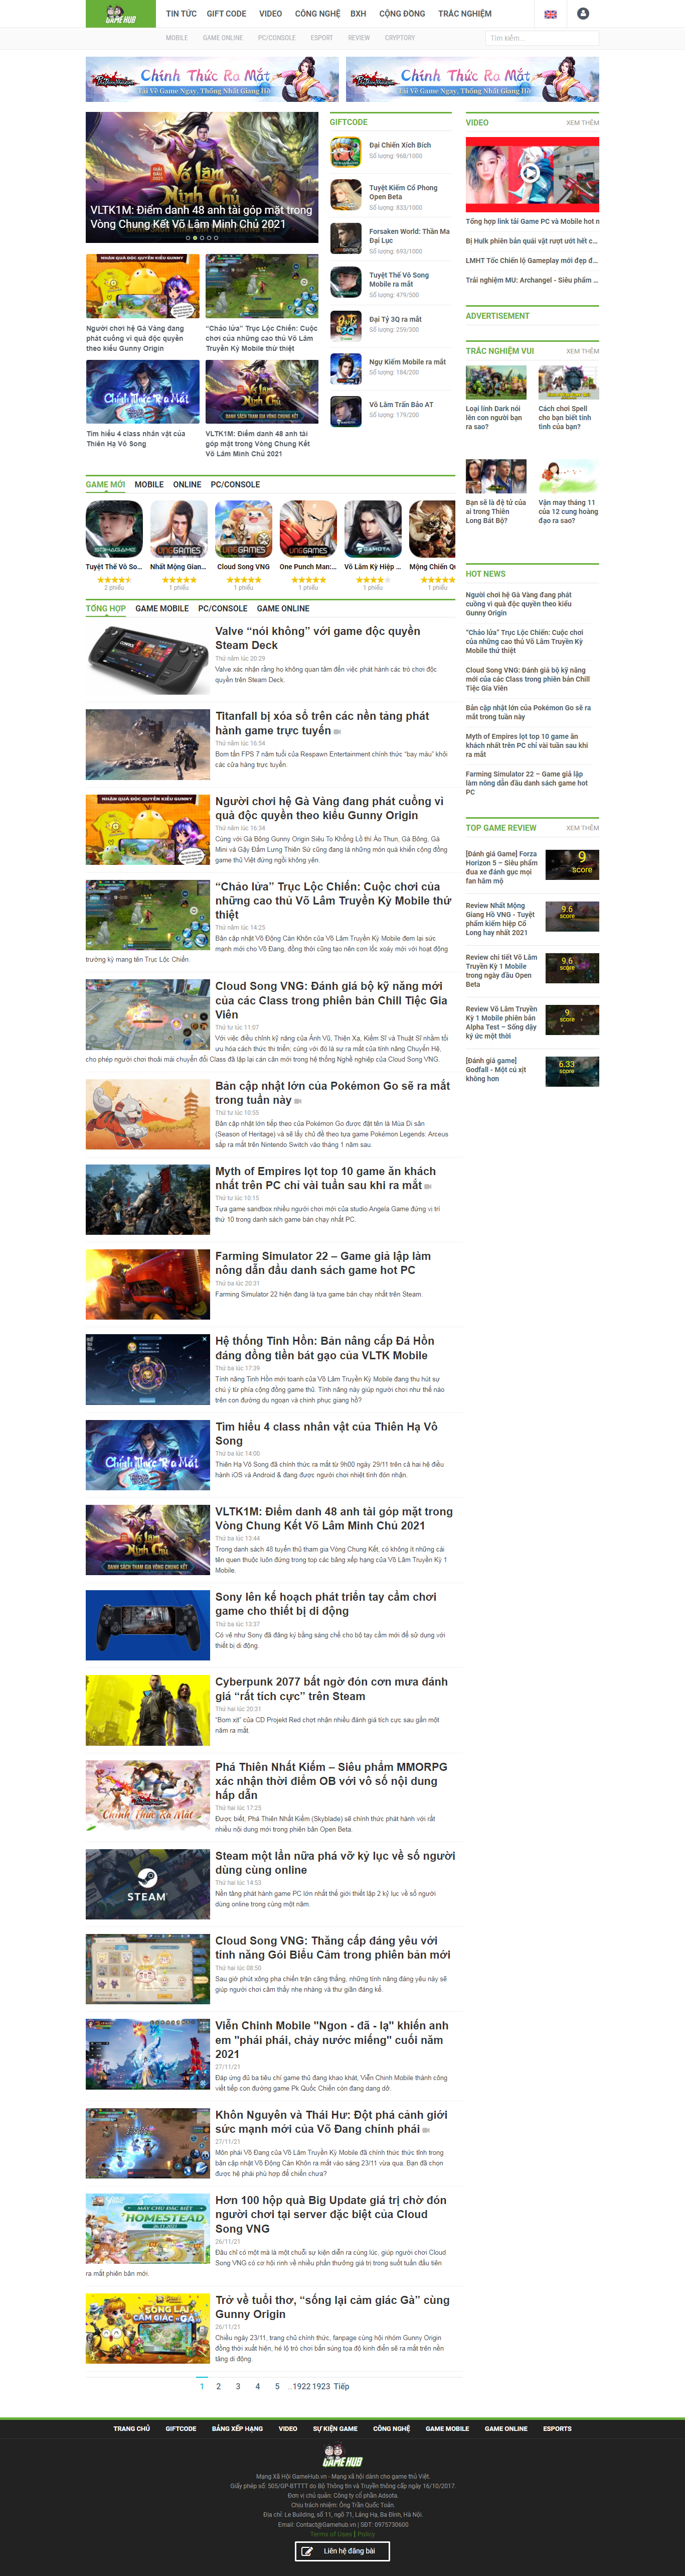This screenshot has width=685, height=2576.
Task: Select the Cloud Song VNG game icon
Action: pos(244,529)
